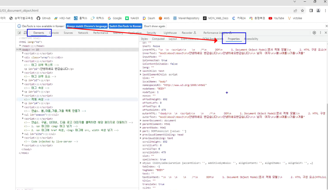Image resolution: width=328 pixels, height=190 pixels.
Task: Open the Daum bookmark
Action: (149, 18)
